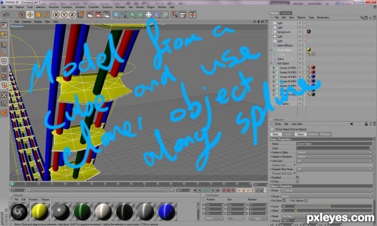Open the MoGraph menu
Viewport: 377px width, 226px height.
[x=120, y=7]
